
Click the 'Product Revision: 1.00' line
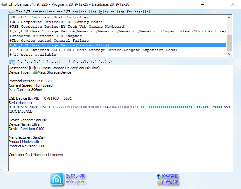click(27, 146)
